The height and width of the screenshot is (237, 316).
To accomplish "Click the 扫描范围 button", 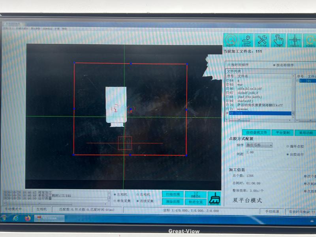I will [x=173, y=194].
